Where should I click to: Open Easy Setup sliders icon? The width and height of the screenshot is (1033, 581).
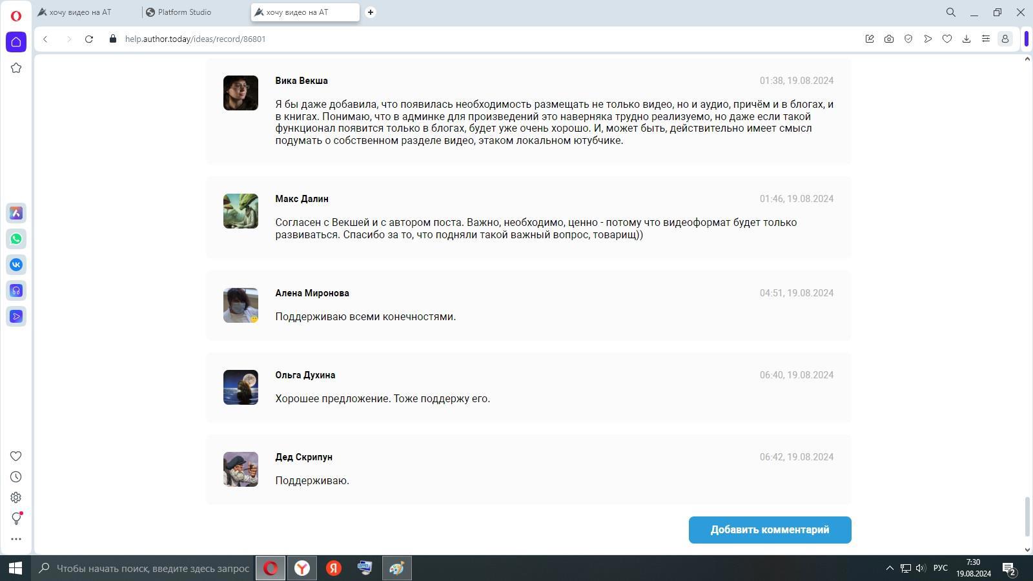(x=986, y=39)
